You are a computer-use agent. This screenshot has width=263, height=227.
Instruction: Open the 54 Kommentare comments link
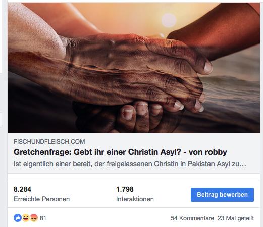192,218
